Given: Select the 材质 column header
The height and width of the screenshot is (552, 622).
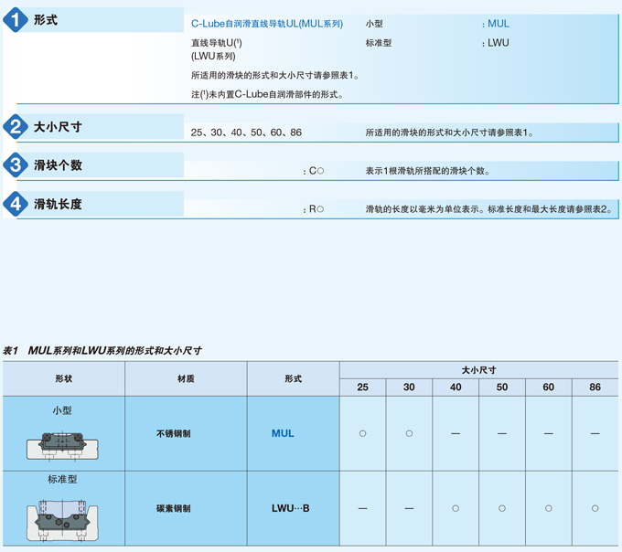Looking at the screenshot, I should click(186, 378).
